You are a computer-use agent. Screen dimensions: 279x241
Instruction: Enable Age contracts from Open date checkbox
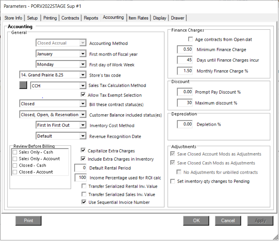(x=191, y=40)
